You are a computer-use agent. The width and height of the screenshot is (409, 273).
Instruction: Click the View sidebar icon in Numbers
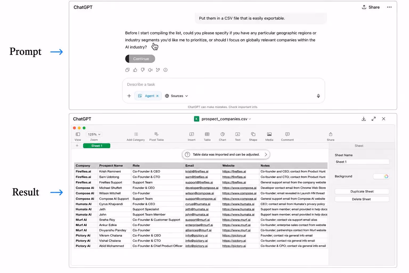pyautogui.click(x=78, y=134)
